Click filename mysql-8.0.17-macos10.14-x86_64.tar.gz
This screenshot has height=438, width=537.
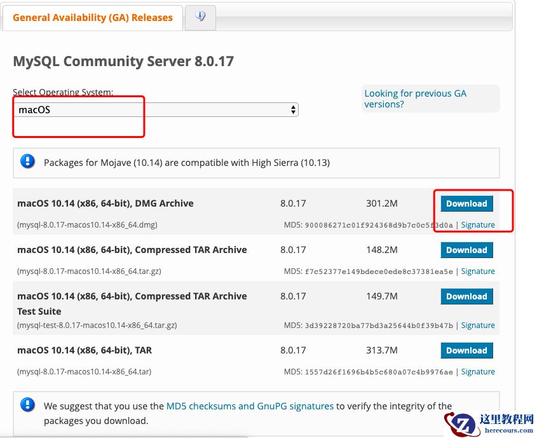click(x=89, y=271)
